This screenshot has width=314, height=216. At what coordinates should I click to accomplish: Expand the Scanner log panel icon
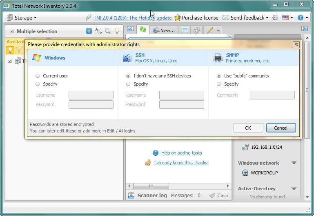(131, 196)
